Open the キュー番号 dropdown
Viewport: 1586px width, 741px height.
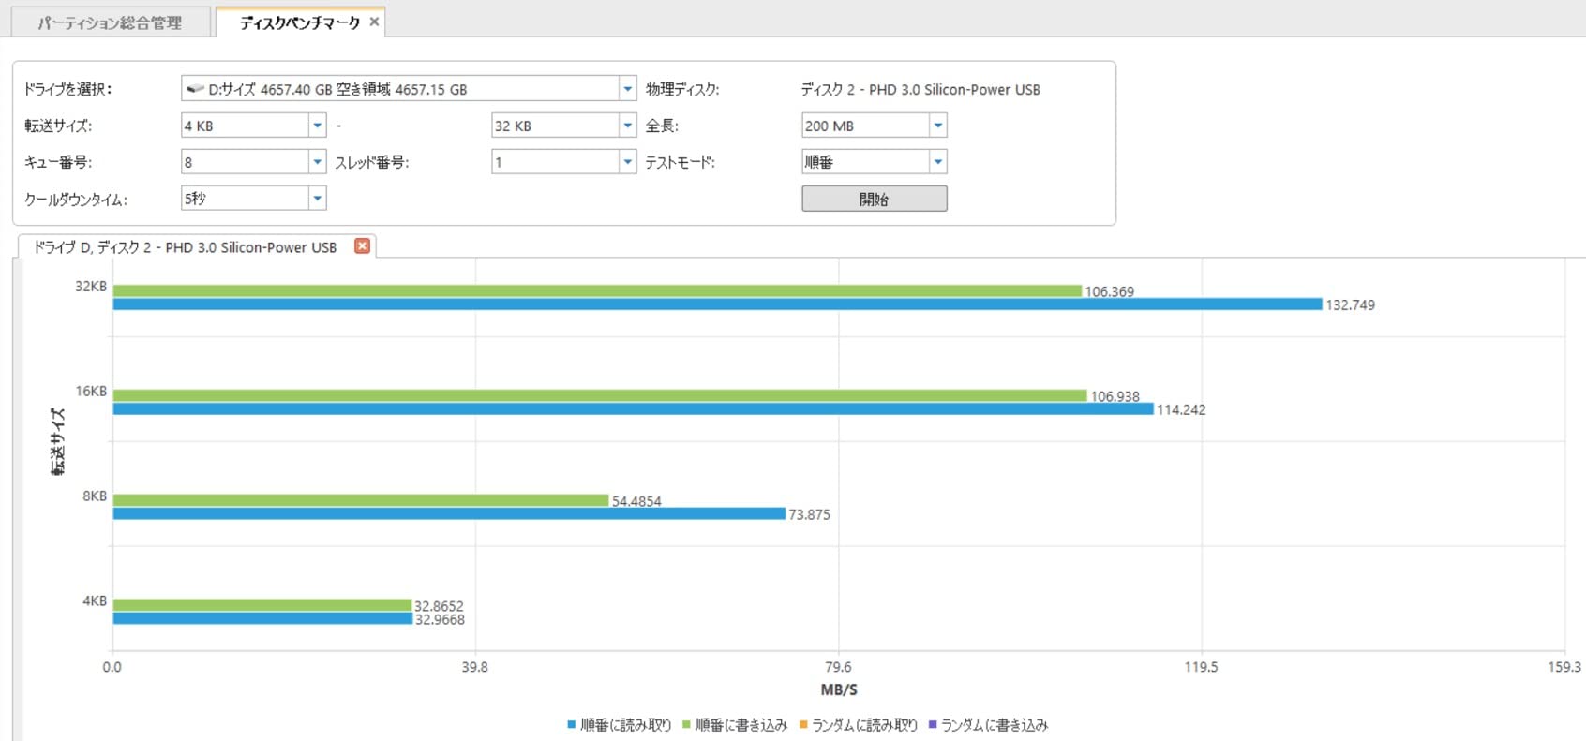point(317,162)
